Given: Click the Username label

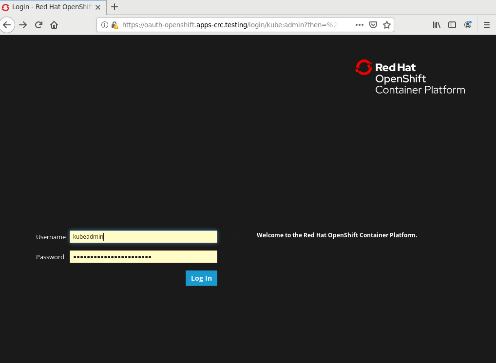Looking at the screenshot, I should coord(51,237).
